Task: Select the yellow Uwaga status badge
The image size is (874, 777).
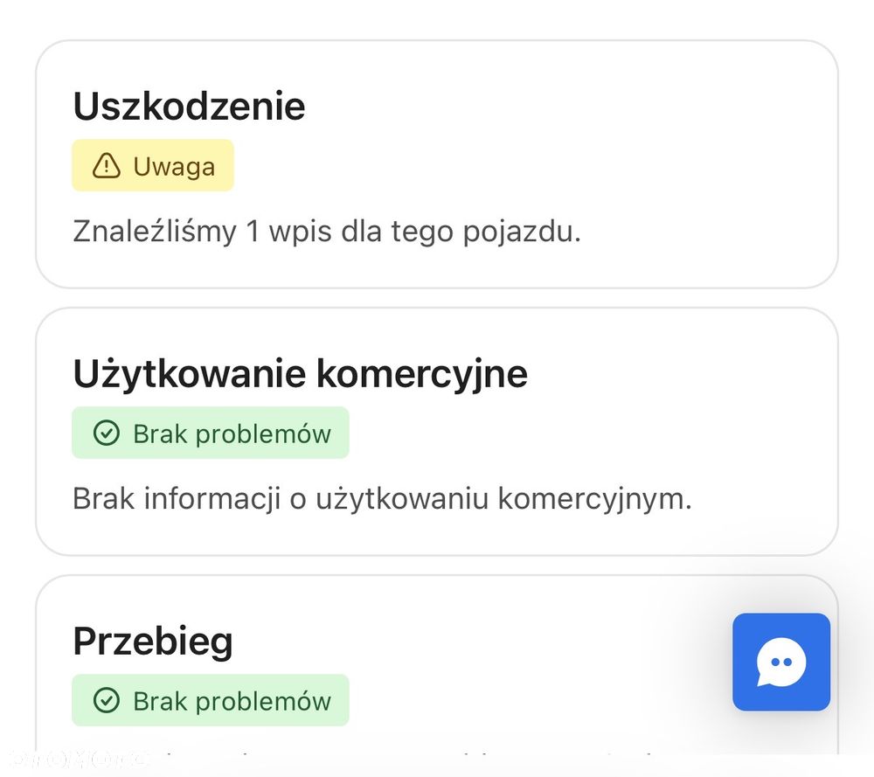Action: (153, 165)
